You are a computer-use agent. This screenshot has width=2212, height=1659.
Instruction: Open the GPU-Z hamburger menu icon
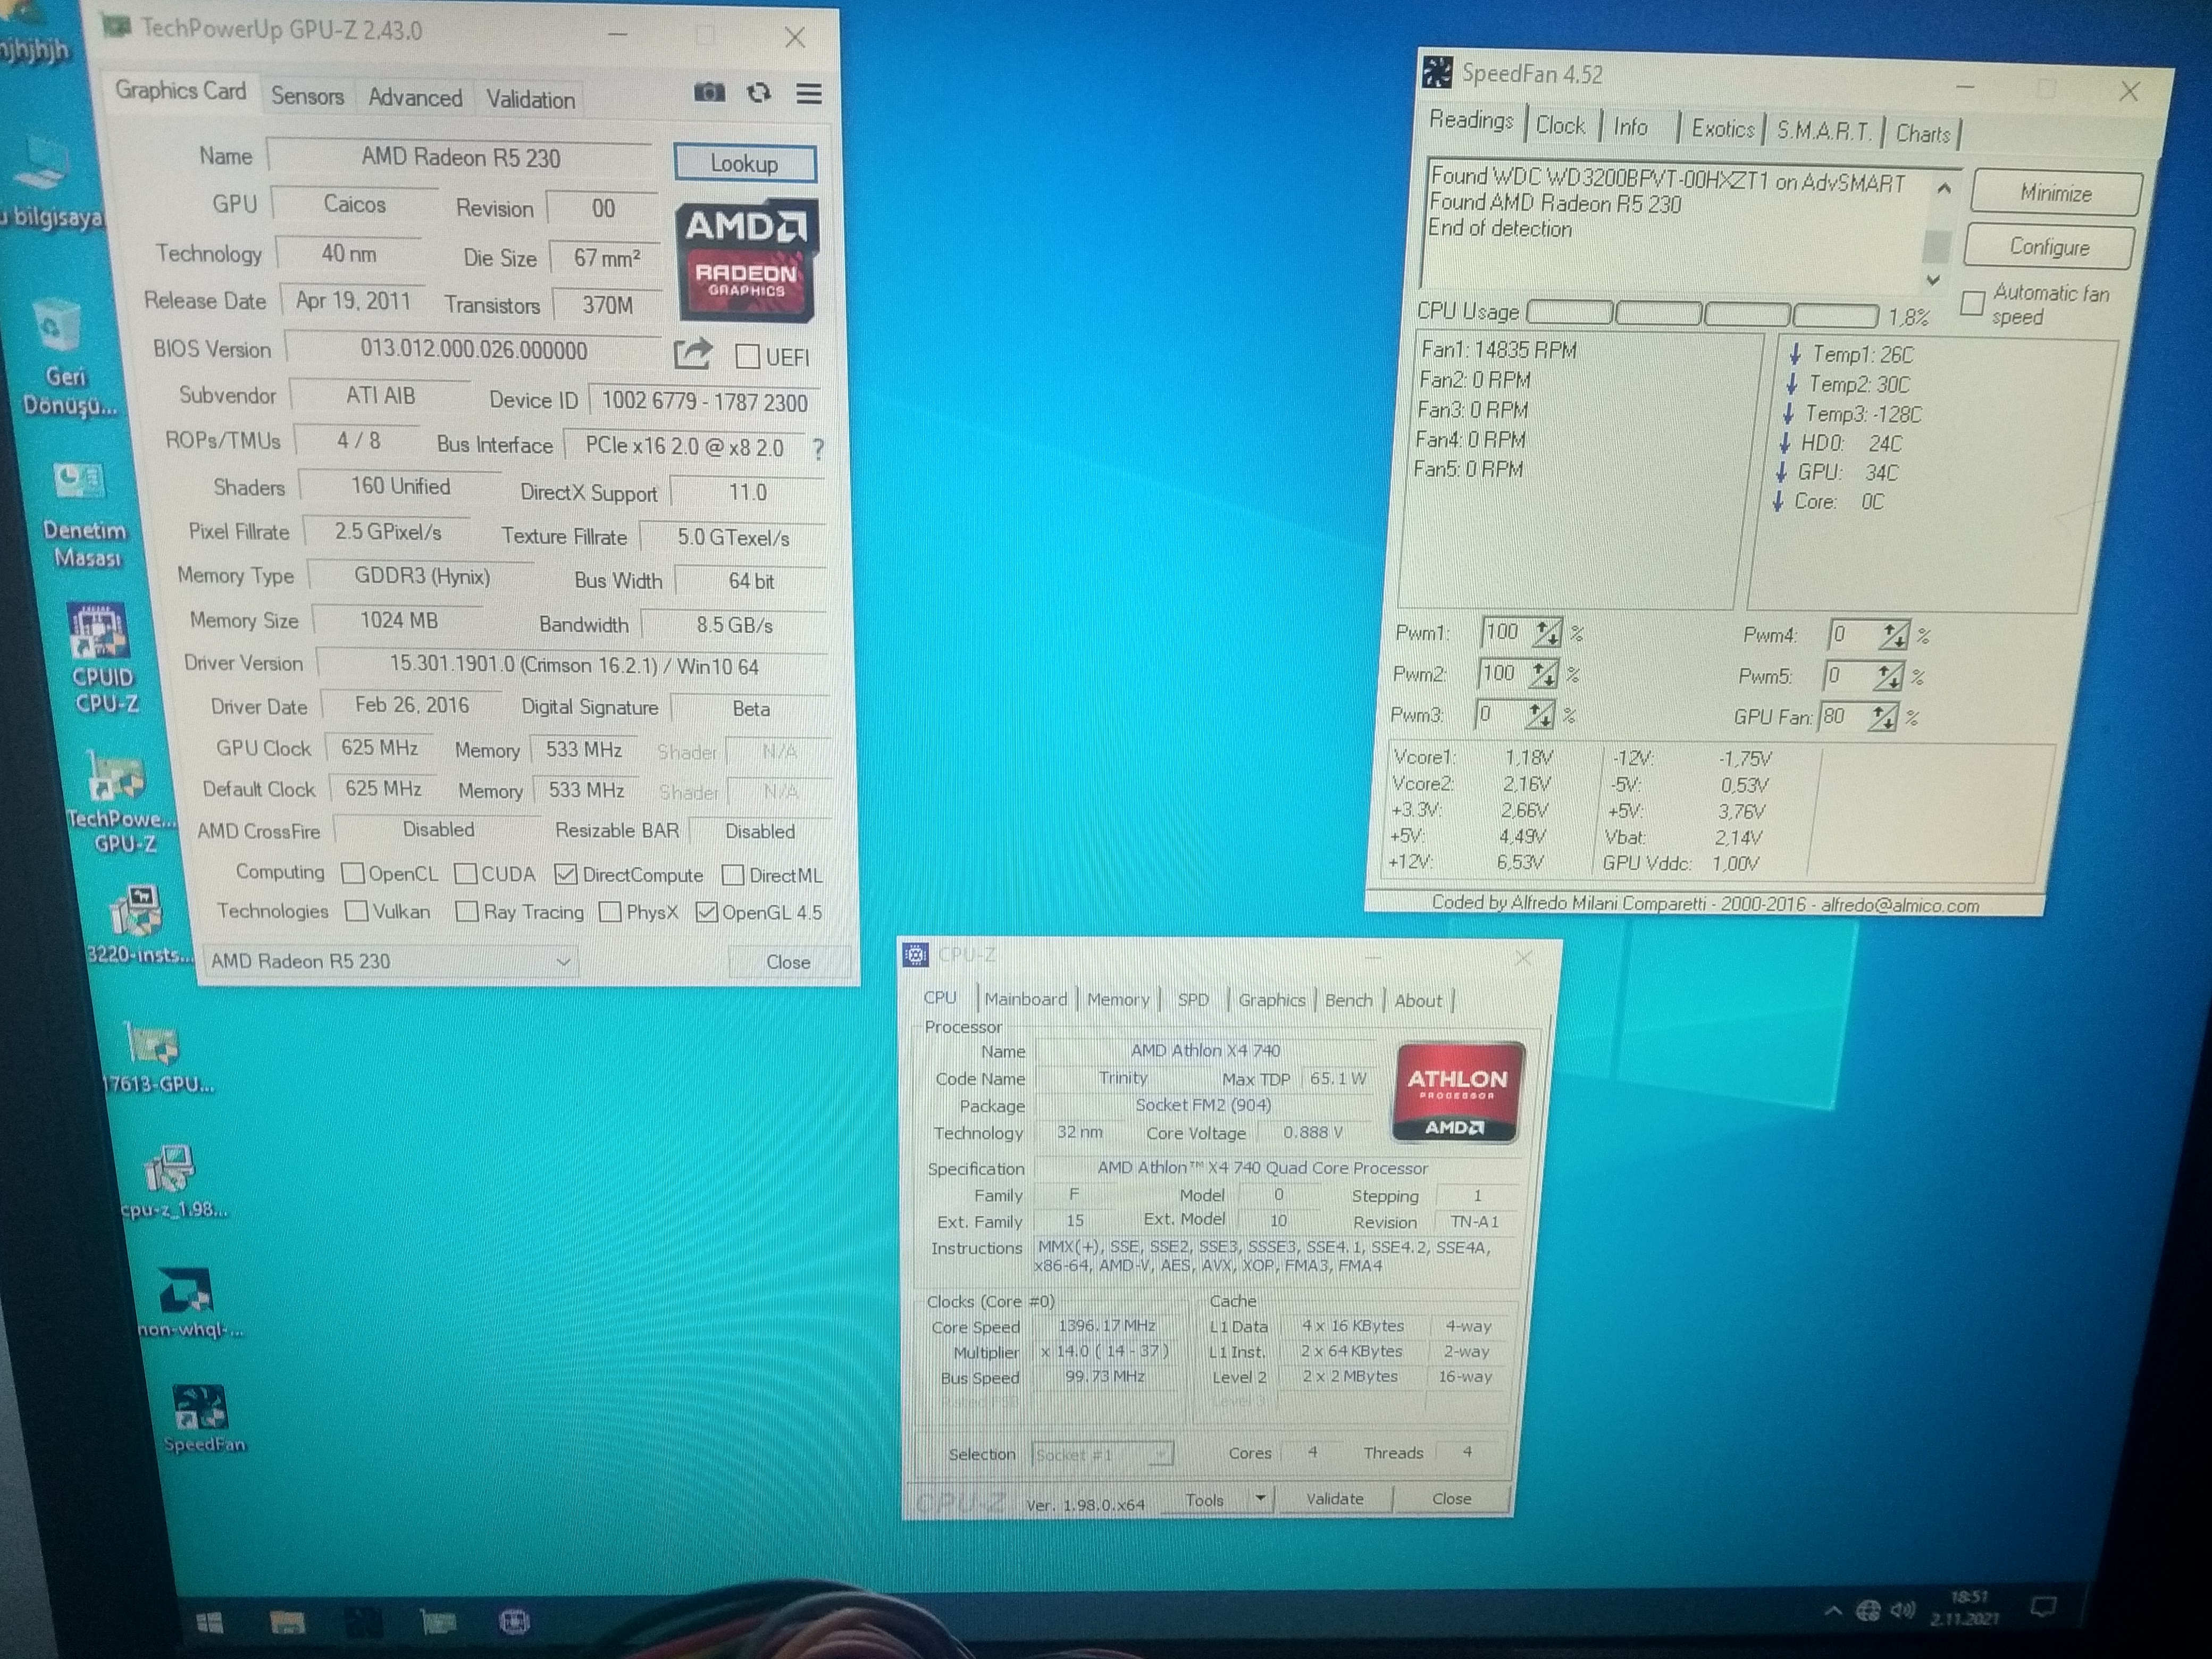[x=809, y=94]
